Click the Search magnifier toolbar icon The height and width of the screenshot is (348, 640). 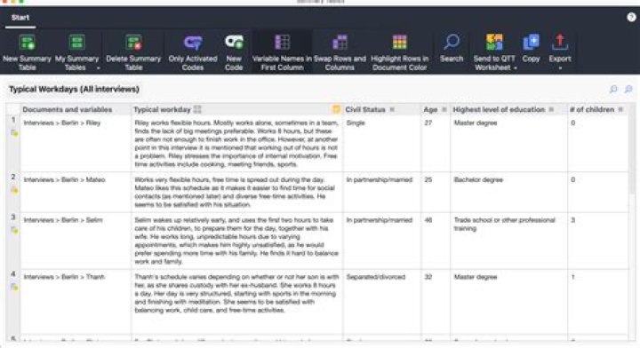(x=452, y=42)
